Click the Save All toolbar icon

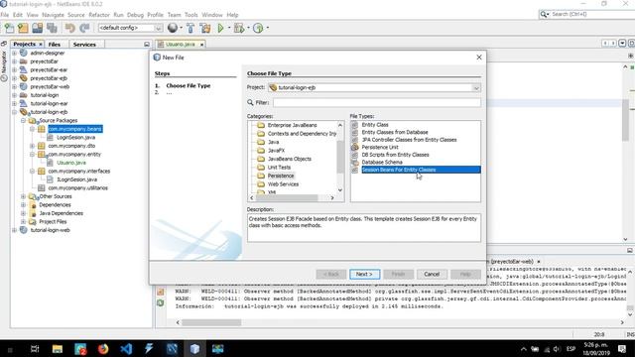52,28
